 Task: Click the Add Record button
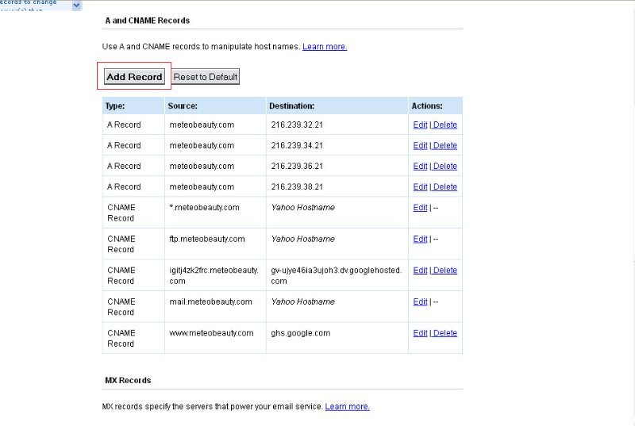click(x=134, y=76)
